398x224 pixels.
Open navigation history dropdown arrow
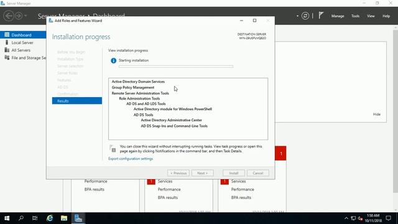25,16
